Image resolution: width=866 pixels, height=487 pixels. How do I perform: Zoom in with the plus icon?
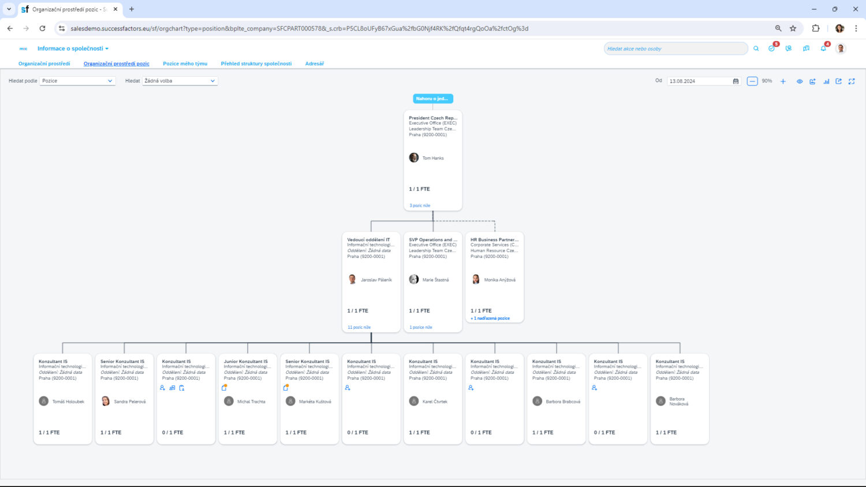pos(783,81)
